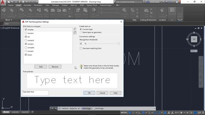Open the AutoCAD application menu logo
205x115 pixels.
[x=3, y=3]
